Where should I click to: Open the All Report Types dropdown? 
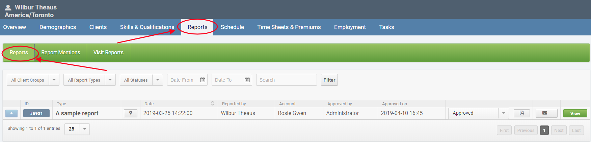click(x=89, y=80)
